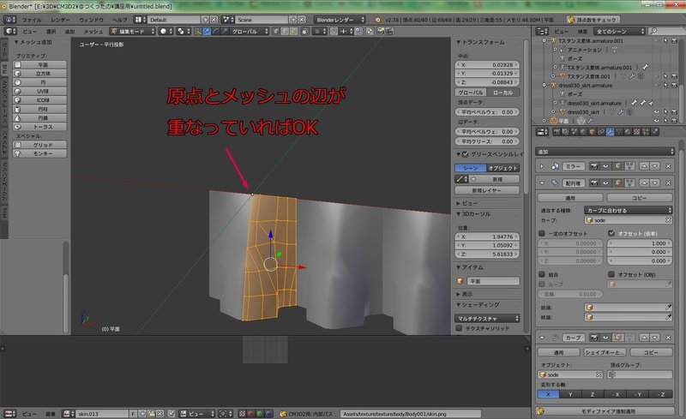Open the レンダー menu
The width and height of the screenshot is (686, 419).
60,20
